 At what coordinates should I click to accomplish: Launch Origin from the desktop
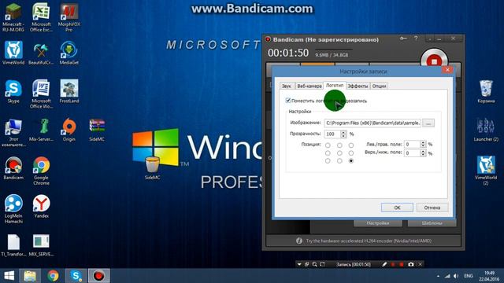[x=69, y=130]
